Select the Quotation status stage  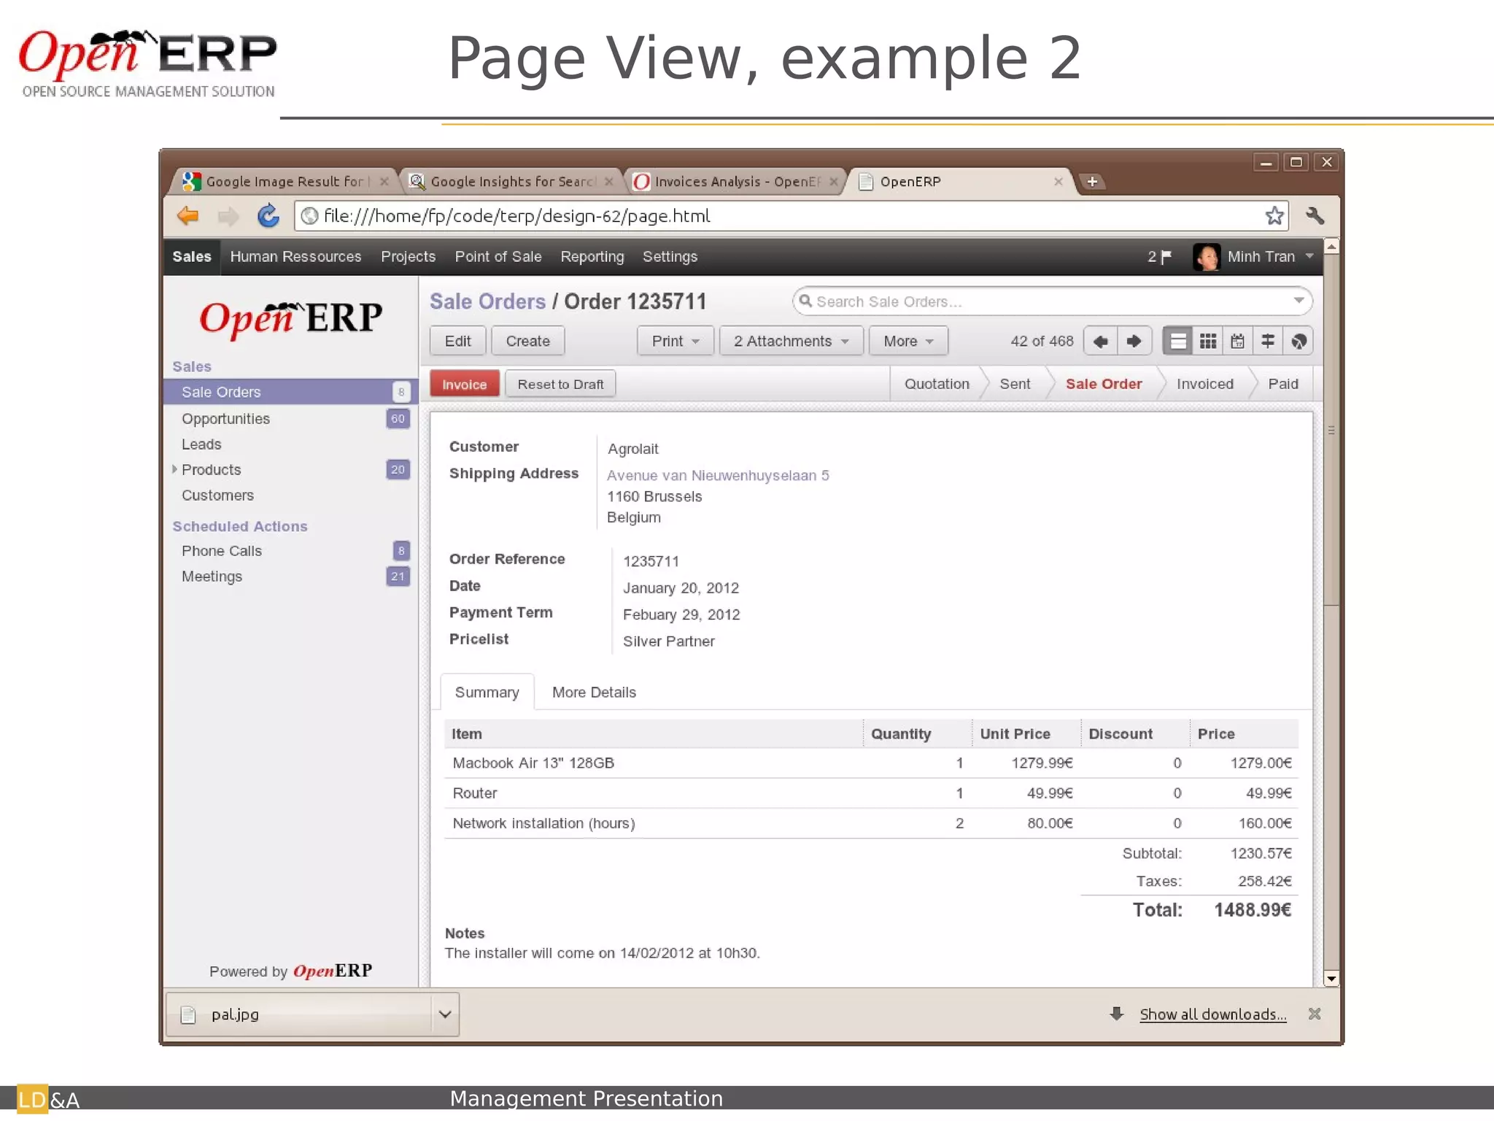point(937,384)
